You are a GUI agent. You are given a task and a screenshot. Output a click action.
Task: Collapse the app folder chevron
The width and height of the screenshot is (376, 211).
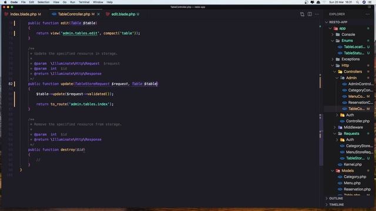point(330,29)
